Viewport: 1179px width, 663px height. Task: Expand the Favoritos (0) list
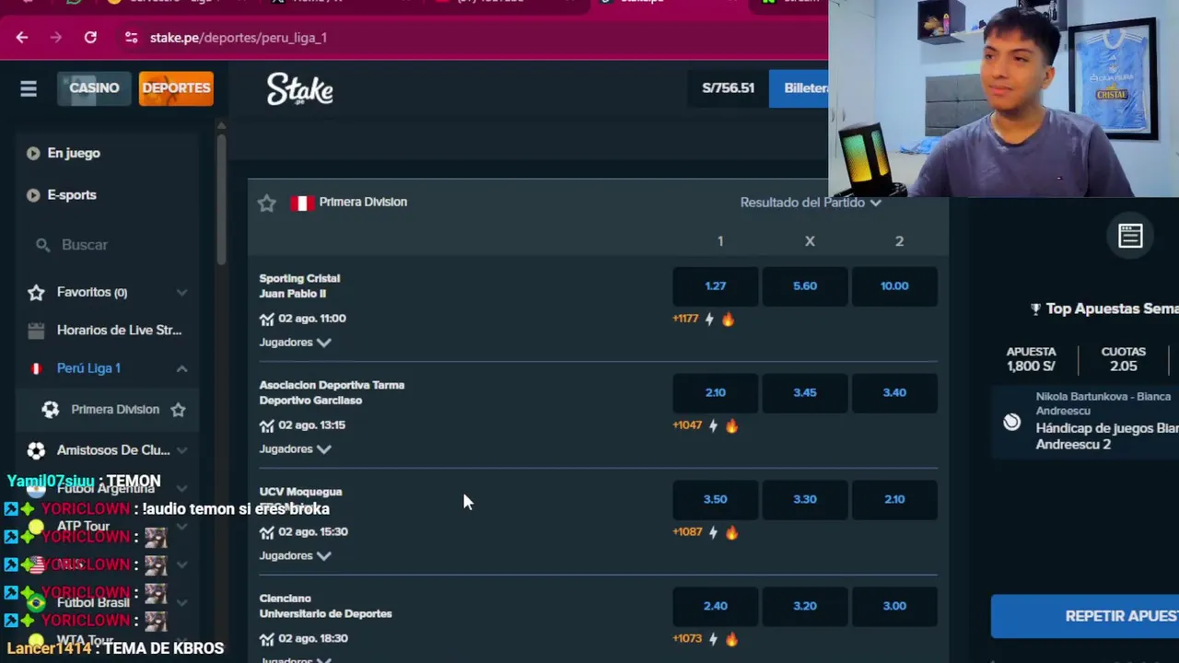[181, 293]
